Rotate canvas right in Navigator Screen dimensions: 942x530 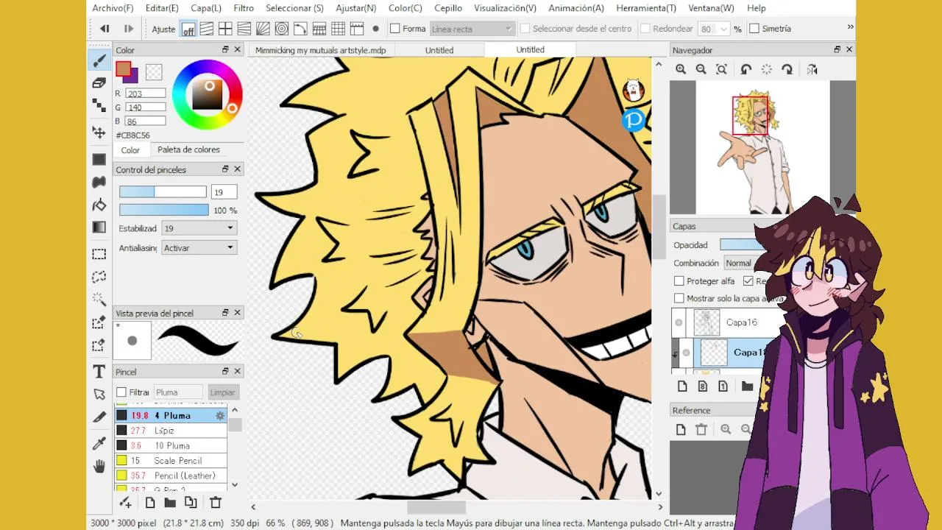(x=787, y=69)
